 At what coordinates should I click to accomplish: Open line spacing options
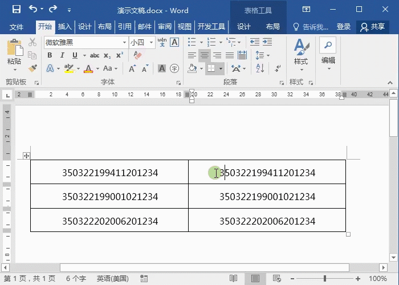point(260,55)
